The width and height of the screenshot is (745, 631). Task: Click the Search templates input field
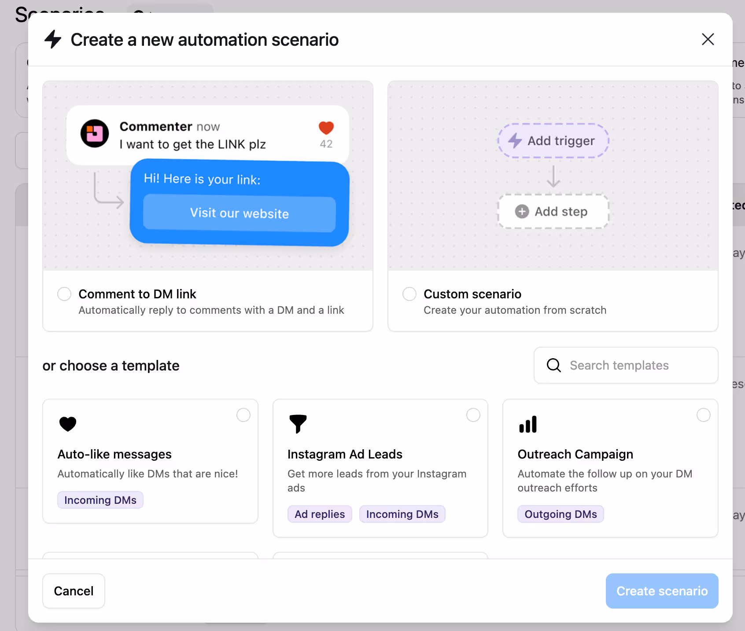[625, 365]
